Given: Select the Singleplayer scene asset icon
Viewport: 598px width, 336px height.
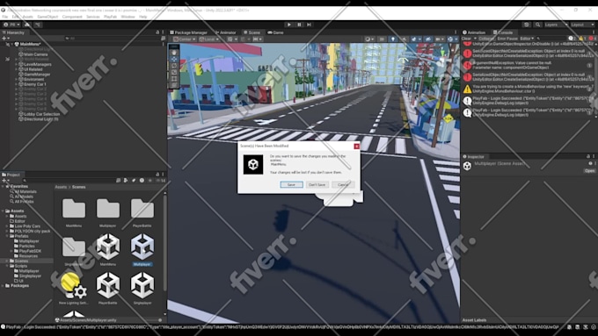Looking at the screenshot, I should pyautogui.click(x=142, y=285).
